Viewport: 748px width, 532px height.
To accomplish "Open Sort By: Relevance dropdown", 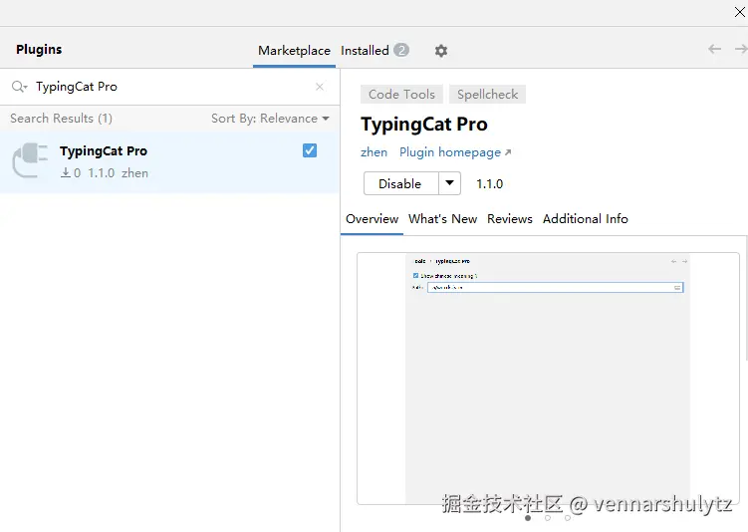I will coord(270,119).
